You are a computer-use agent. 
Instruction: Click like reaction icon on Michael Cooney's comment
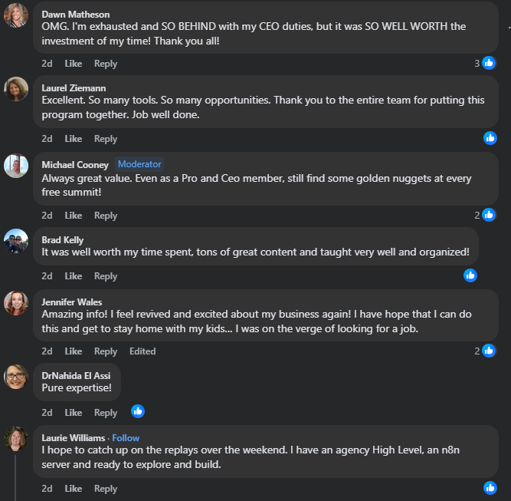(489, 215)
